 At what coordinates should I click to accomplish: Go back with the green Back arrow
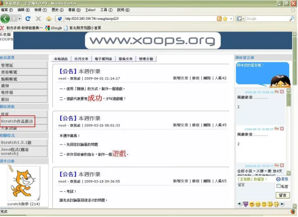(5, 19)
